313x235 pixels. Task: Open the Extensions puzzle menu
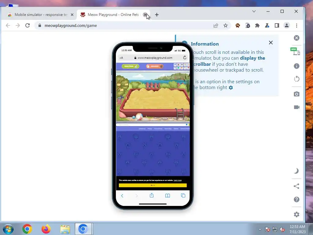(257, 25)
